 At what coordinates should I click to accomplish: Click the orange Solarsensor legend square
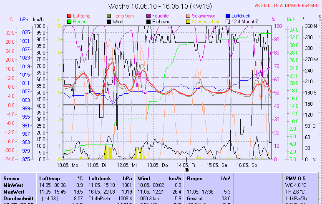[188, 16]
